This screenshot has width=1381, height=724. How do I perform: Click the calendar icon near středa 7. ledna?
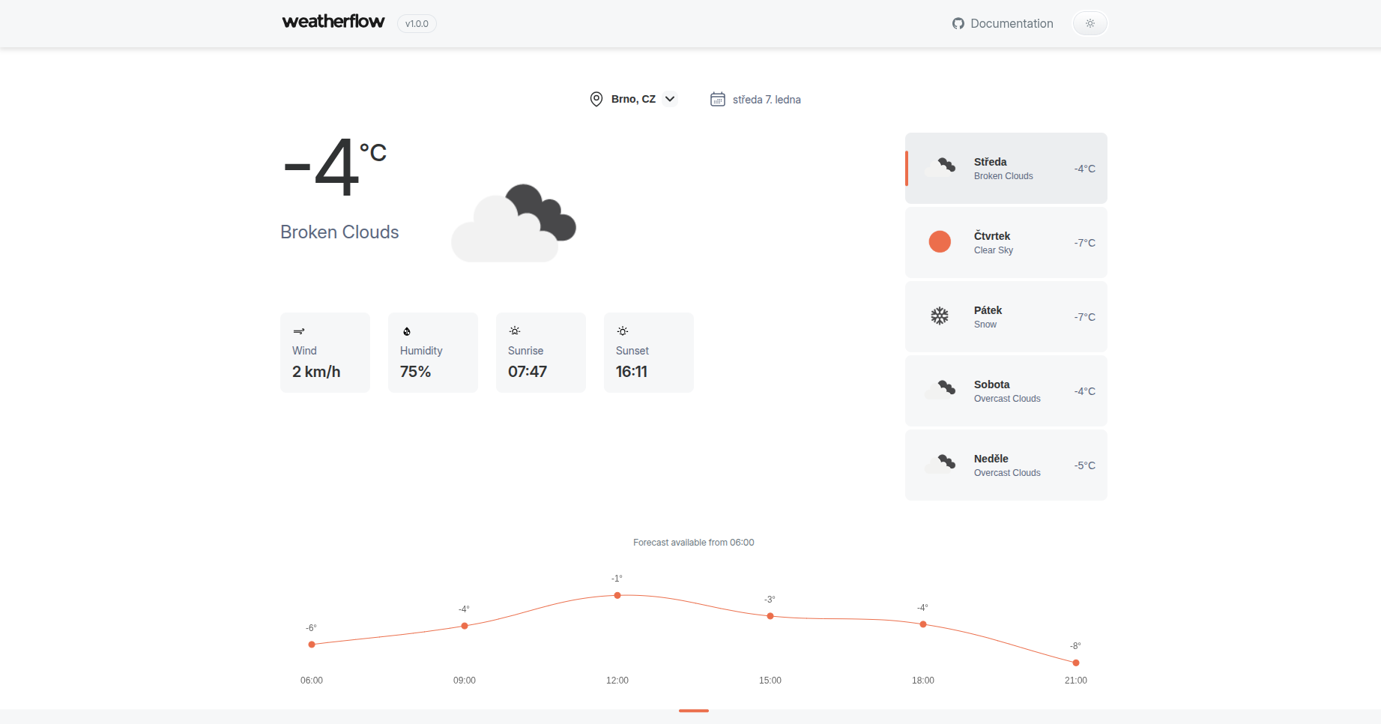pos(718,98)
